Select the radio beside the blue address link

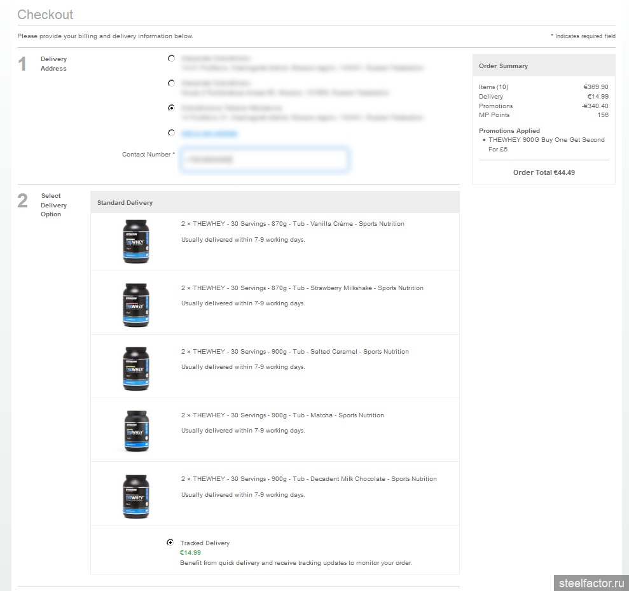pos(171,133)
